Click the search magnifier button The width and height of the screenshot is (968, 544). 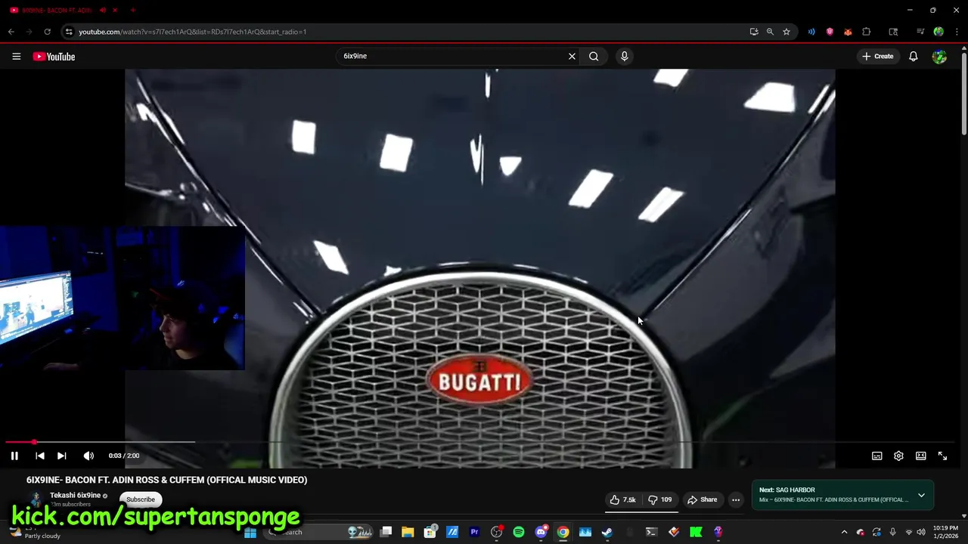pyautogui.click(x=594, y=56)
